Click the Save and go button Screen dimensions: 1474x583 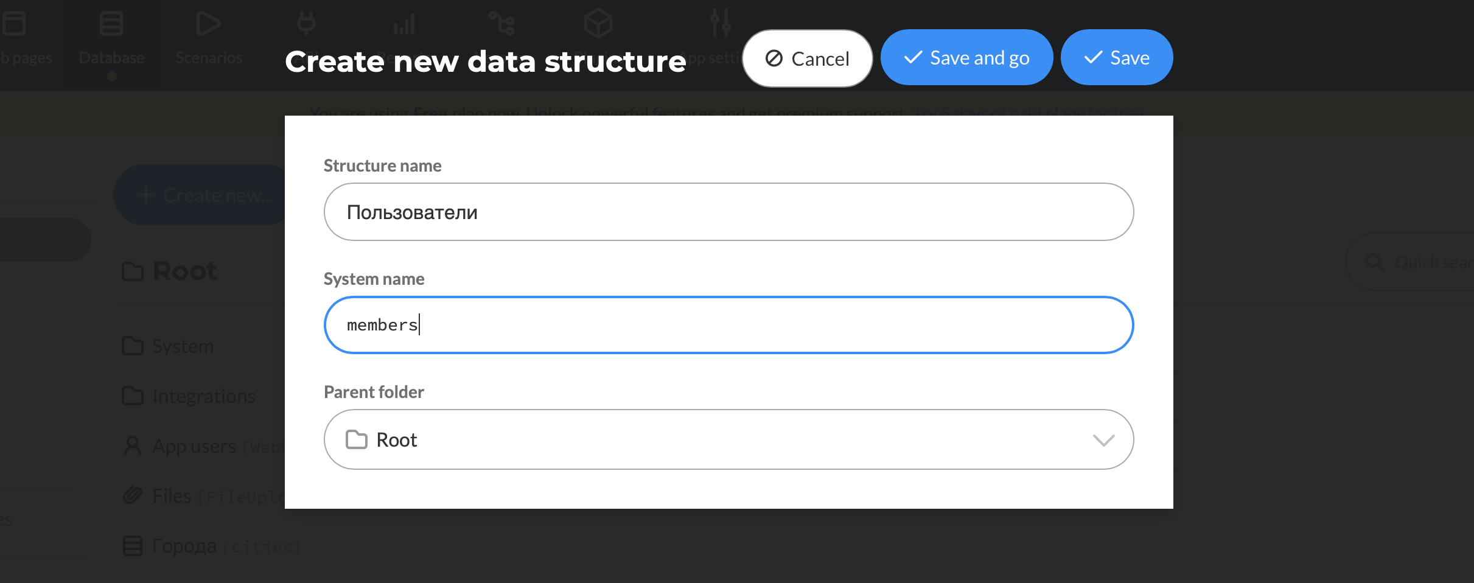pos(966,58)
